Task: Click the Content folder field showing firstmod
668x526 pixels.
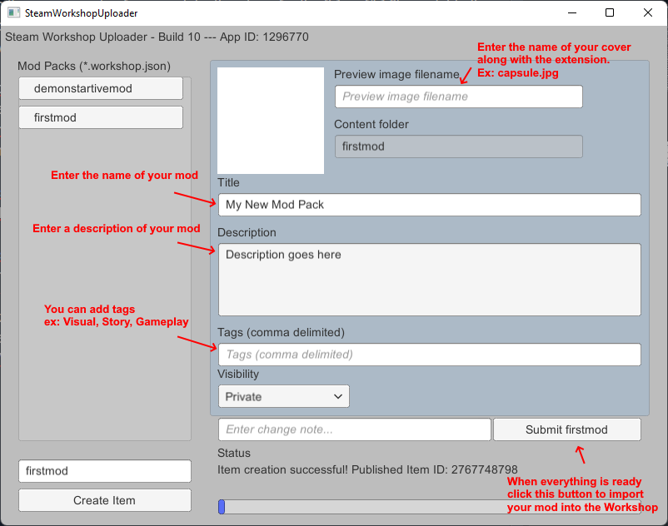Action: 458,146
